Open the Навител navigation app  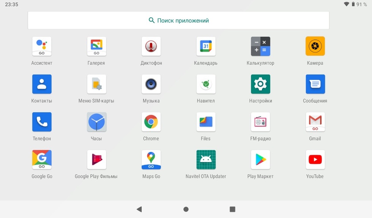[x=206, y=84]
